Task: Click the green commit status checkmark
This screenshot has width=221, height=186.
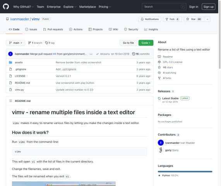Action: pyautogui.click(x=97, y=54)
